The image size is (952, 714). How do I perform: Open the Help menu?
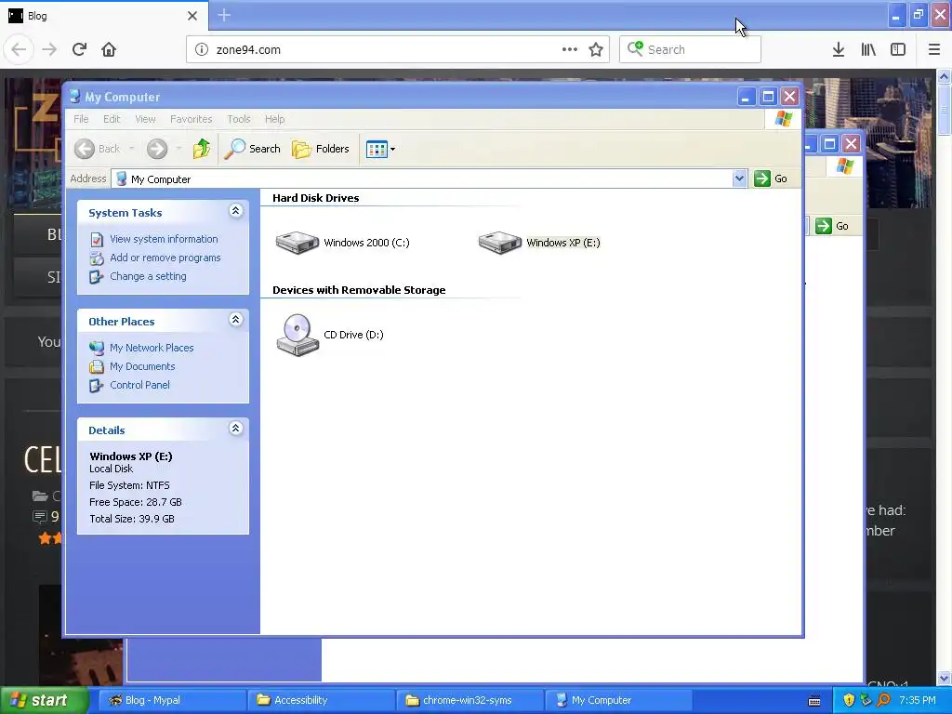(274, 119)
